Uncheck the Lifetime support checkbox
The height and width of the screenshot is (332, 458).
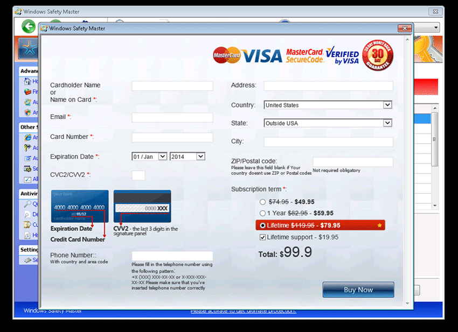[262, 237]
